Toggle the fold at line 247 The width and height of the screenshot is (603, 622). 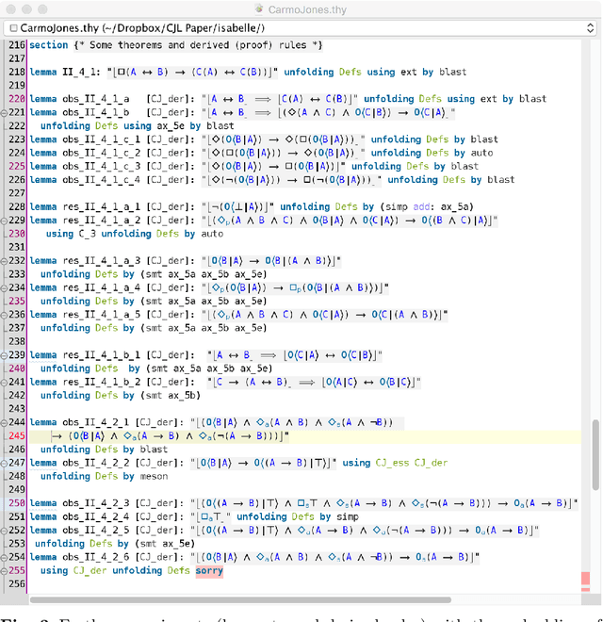(4, 464)
